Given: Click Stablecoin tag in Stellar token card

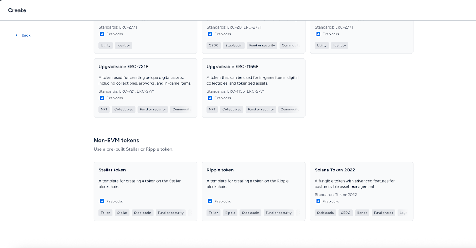Looking at the screenshot, I should coord(143,213).
